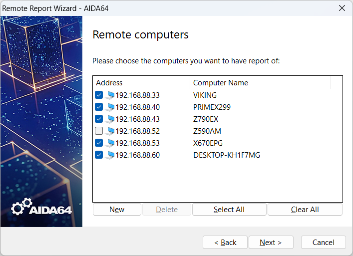Screen dimensions: 353x256
Task: Return with the Back button
Action: (225, 243)
